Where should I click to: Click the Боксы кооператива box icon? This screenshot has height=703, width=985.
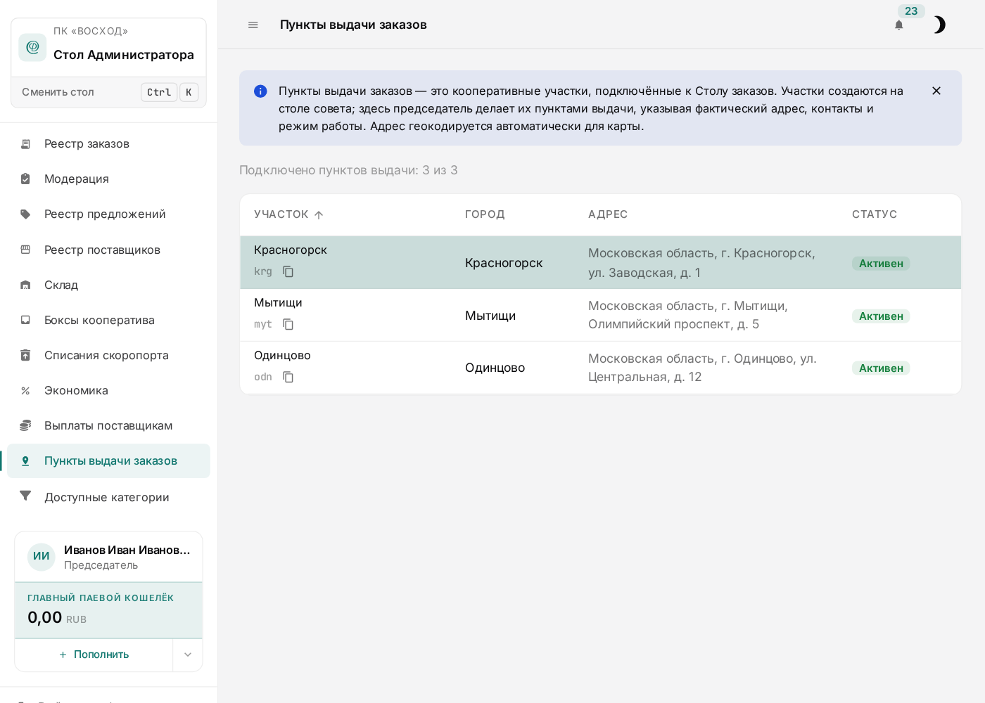click(25, 320)
